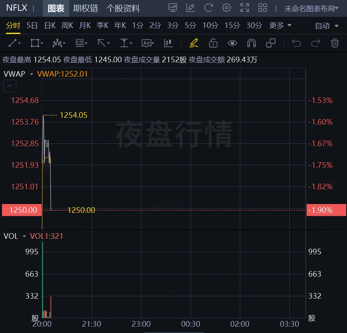The height and width of the screenshot is (333, 347).
Task: Enter fullscreen chart mode
Action: click(x=245, y=8)
